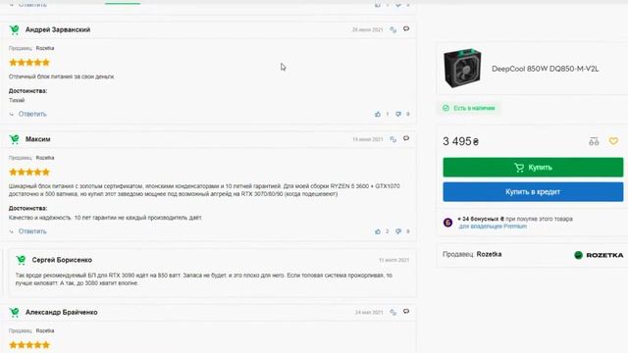Select reviewer name Александр Брайченко
Image resolution: width=628 pixels, height=353 pixels.
coord(61,312)
